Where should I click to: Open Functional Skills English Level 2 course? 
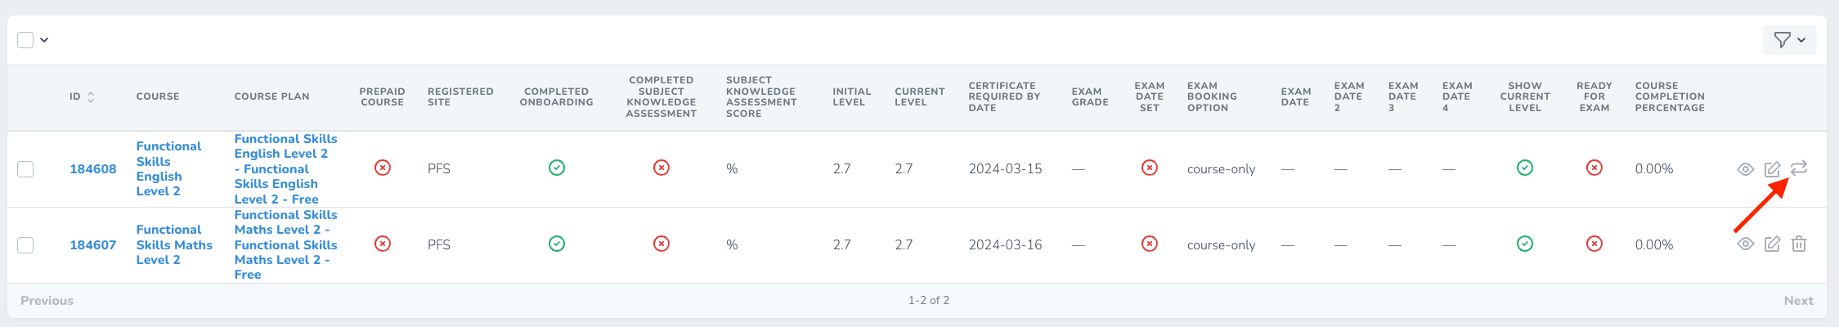(x=168, y=168)
